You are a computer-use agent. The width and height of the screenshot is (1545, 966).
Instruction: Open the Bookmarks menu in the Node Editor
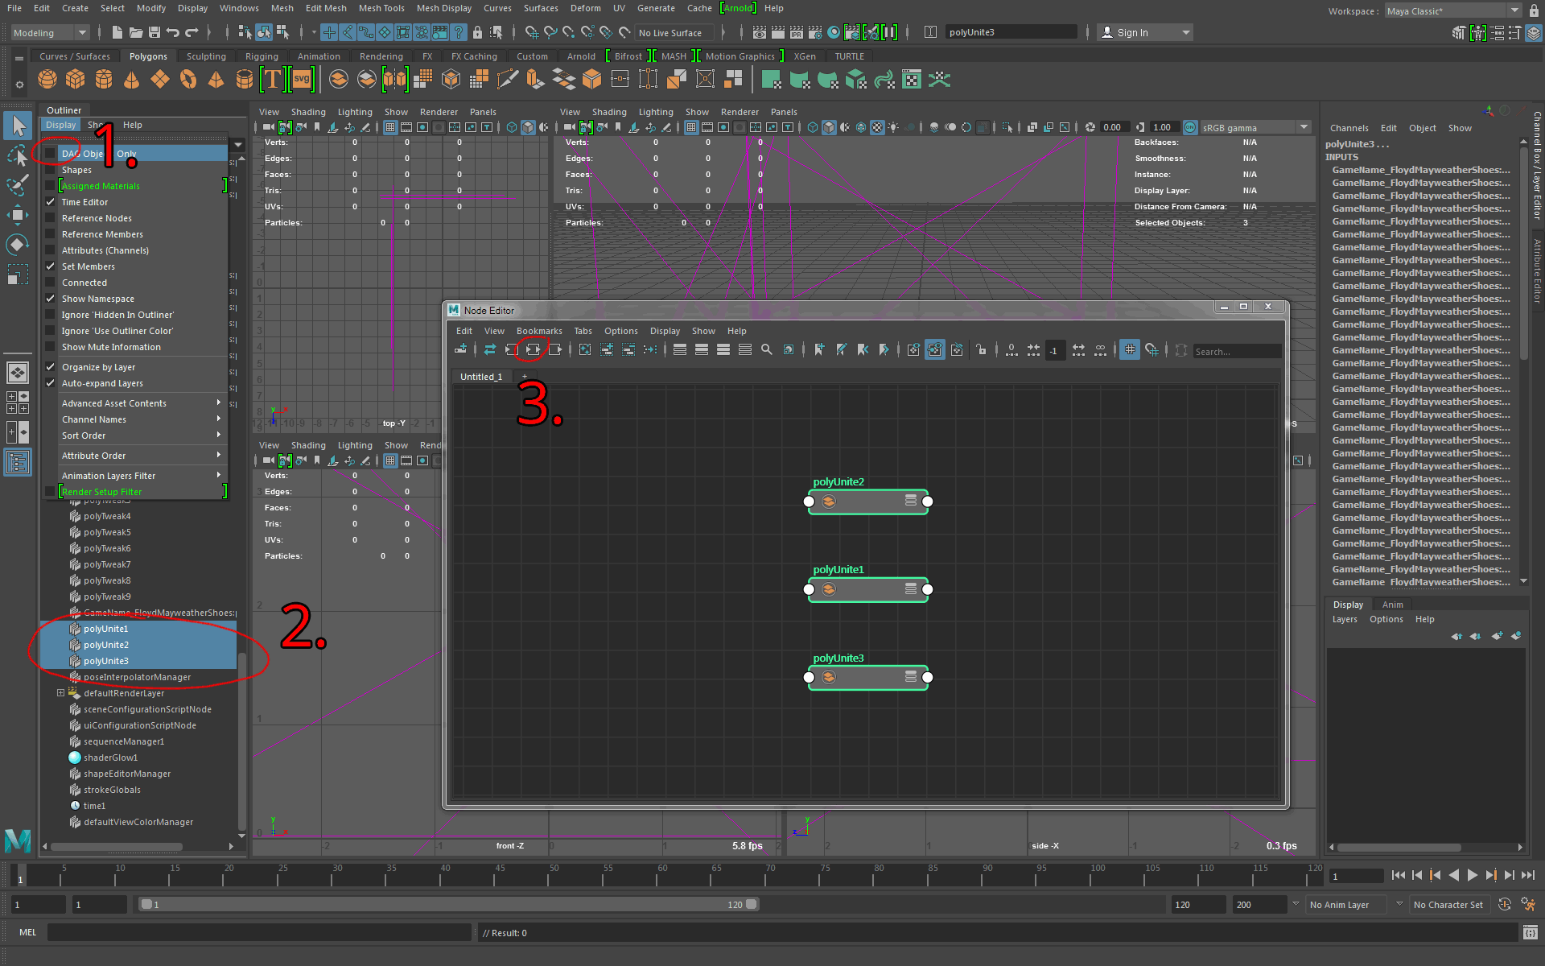(x=539, y=330)
